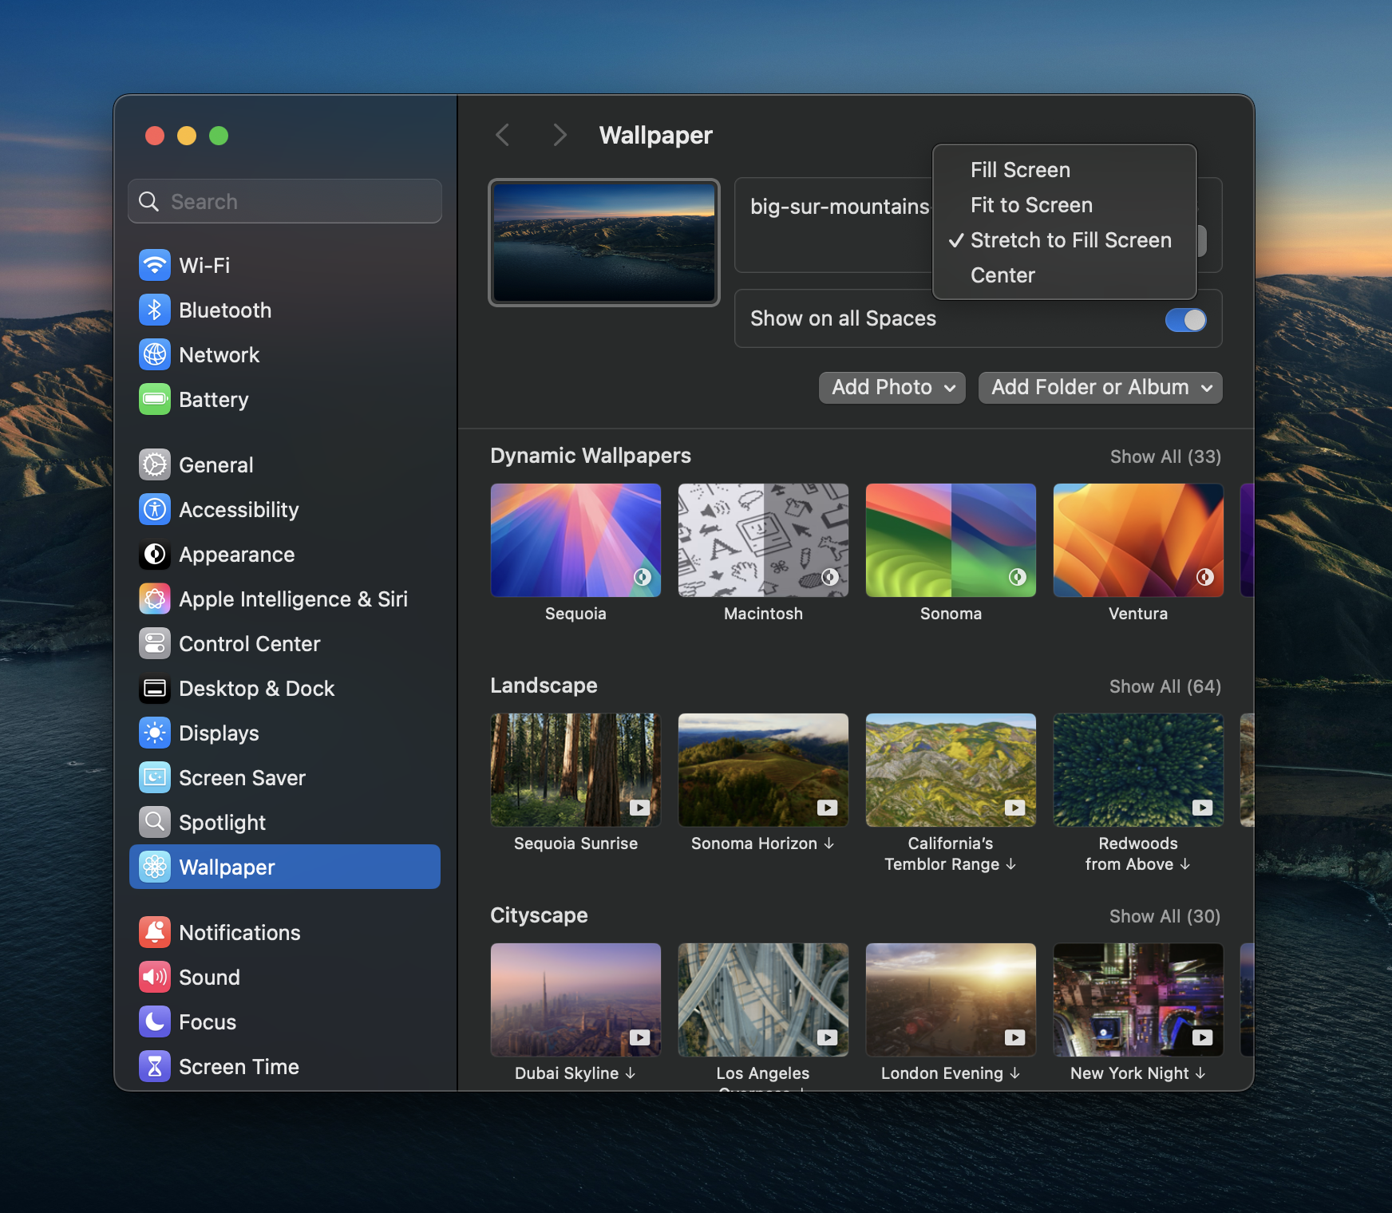Select the Displays sun icon
This screenshot has width=1392, height=1213.
tap(155, 733)
